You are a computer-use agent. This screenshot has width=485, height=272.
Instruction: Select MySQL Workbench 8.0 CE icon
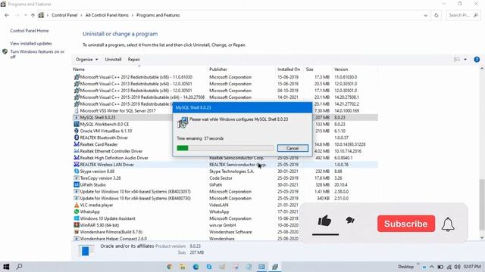tap(77, 124)
